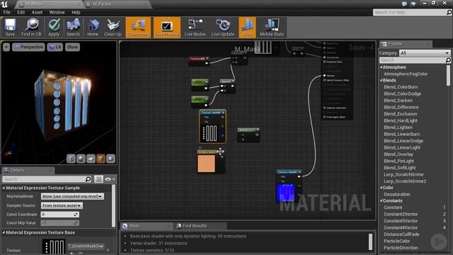Select the cube preview mesh icon
This screenshot has width=453, height=255.
101,159
